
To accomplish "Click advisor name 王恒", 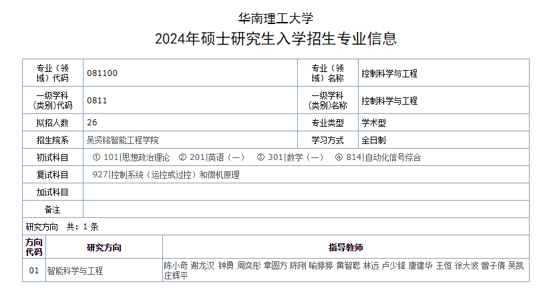I will pyautogui.click(x=443, y=266).
